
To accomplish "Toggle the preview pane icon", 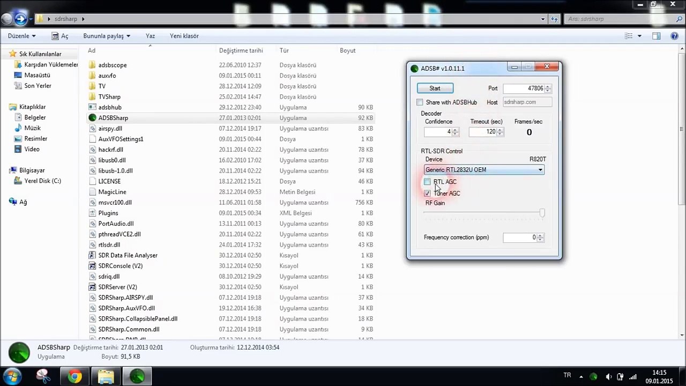I will (657, 36).
